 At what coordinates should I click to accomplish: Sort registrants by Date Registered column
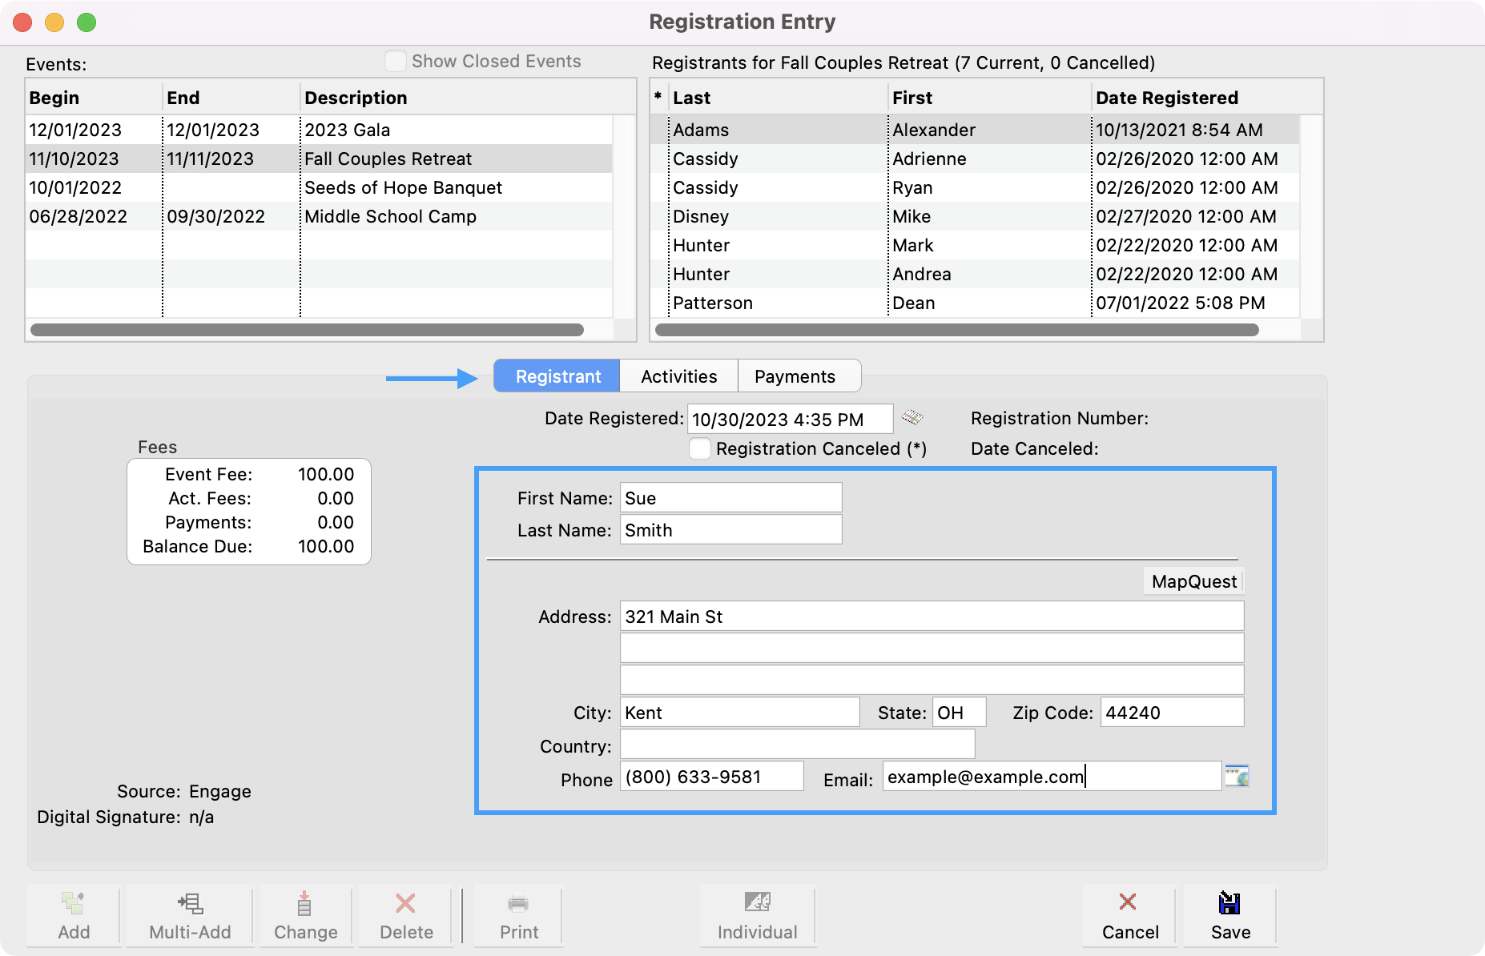tap(1166, 98)
